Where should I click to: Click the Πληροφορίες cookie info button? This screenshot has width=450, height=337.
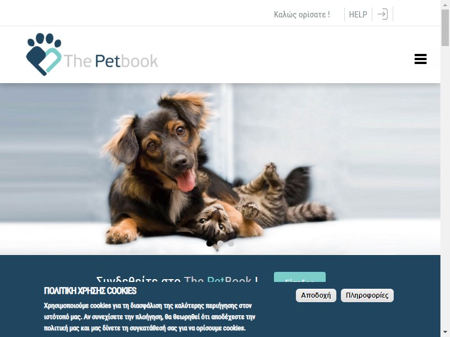pos(367,295)
